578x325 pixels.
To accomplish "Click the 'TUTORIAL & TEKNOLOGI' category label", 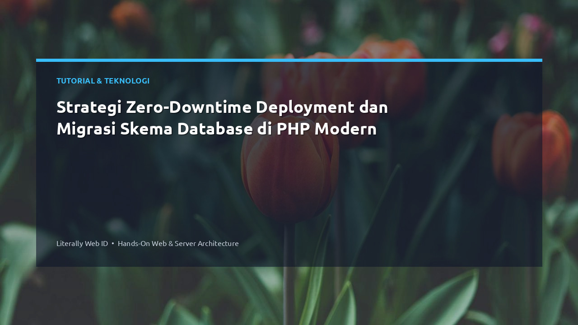I will tap(103, 81).
